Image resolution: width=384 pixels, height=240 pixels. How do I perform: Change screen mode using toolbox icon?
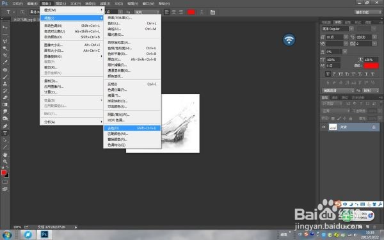coord(5,189)
